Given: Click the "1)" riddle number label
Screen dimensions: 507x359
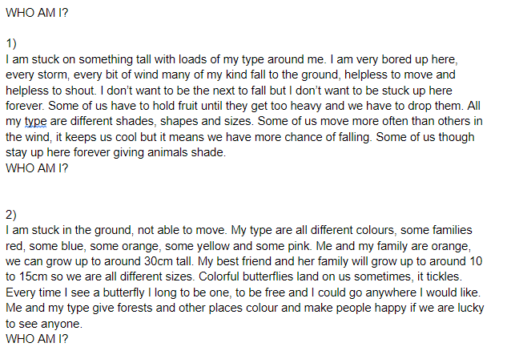Looking at the screenshot, I should coord(11,45).
